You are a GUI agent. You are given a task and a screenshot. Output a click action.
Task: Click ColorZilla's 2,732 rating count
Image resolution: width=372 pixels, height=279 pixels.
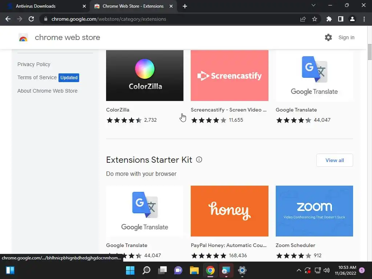[x=150, y=120]
